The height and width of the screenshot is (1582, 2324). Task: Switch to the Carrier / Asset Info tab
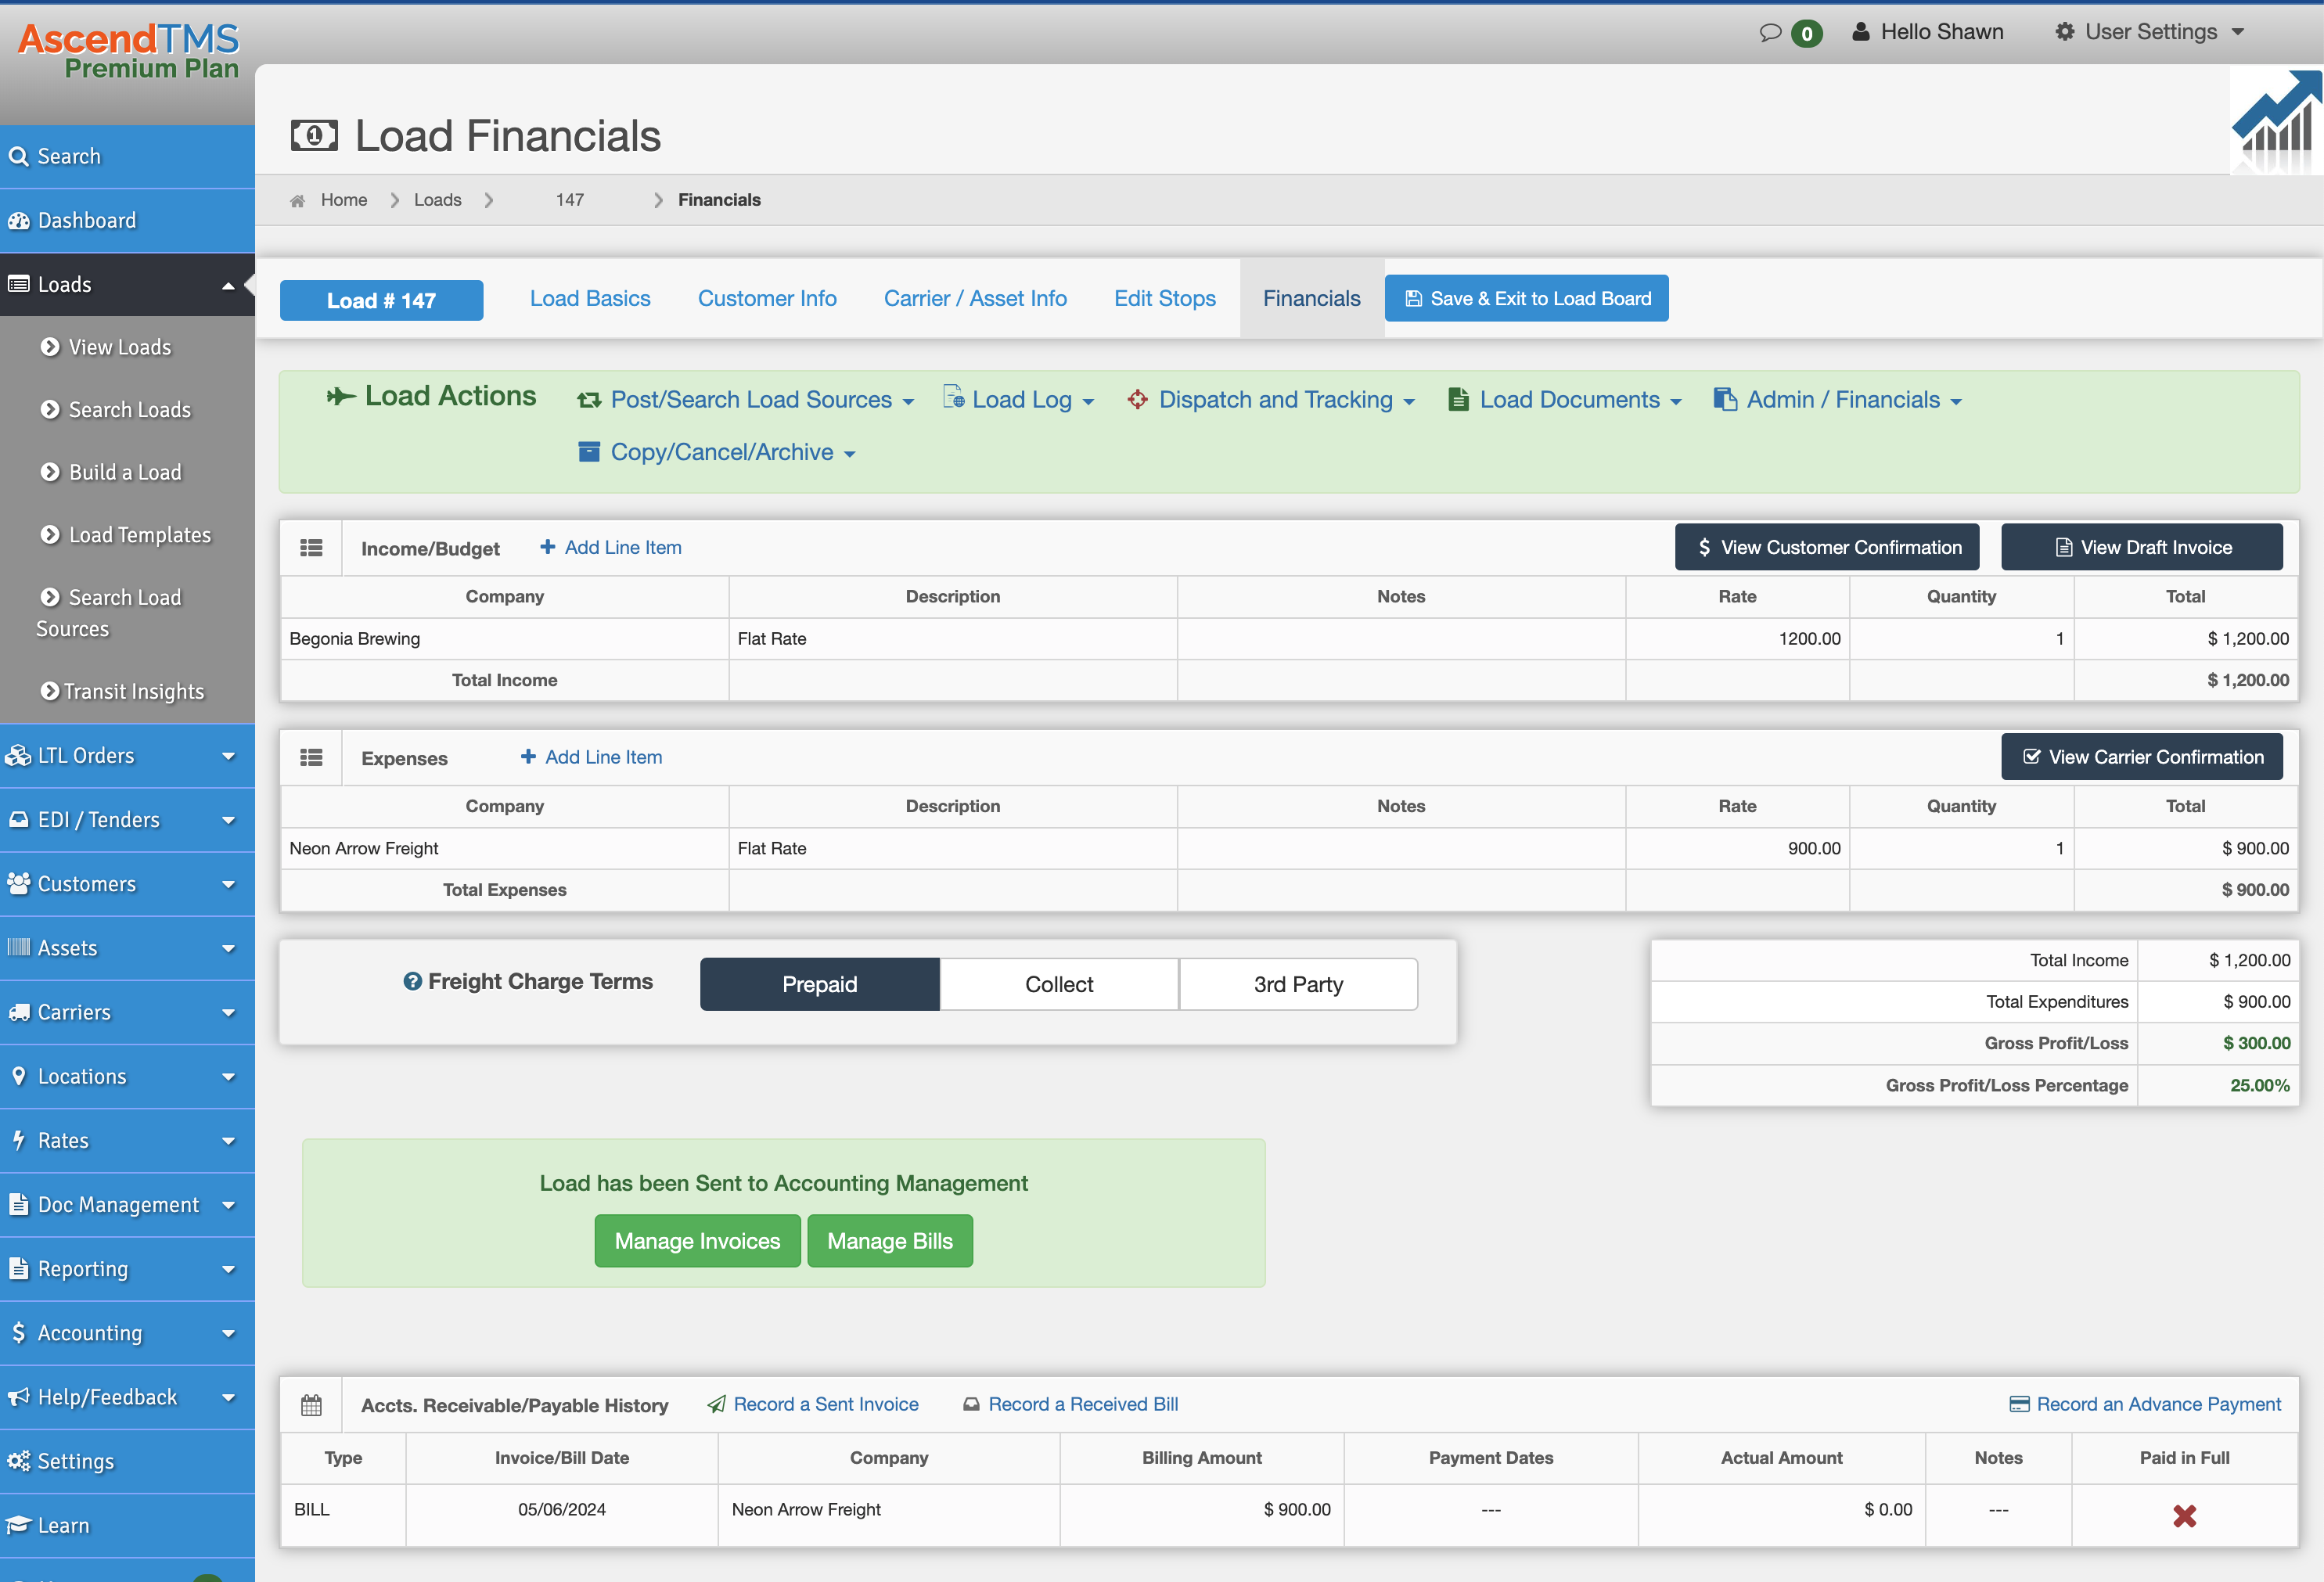coord(975,298)
